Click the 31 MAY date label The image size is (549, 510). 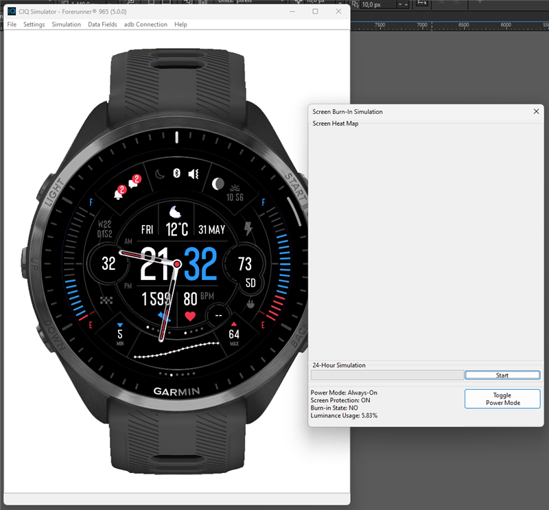(212, 230)
